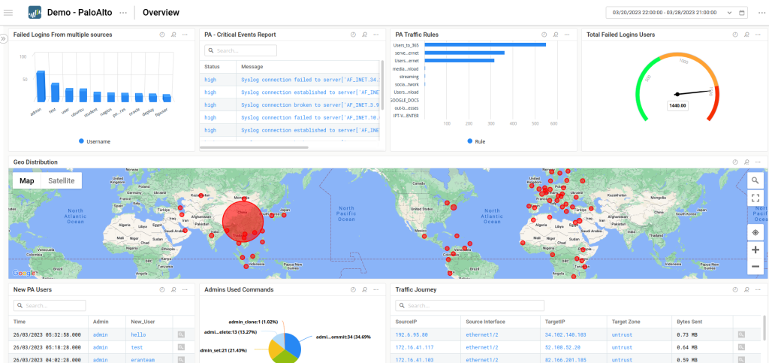769x363 pixels.
Task: Click clock icon on Traffic Journey panel
Action: tap(734, 289)
